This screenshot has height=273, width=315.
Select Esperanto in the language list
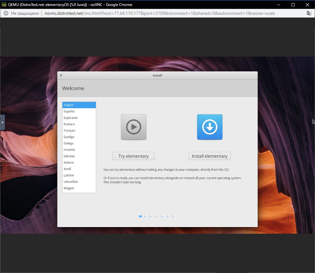(x=79, y=118)
